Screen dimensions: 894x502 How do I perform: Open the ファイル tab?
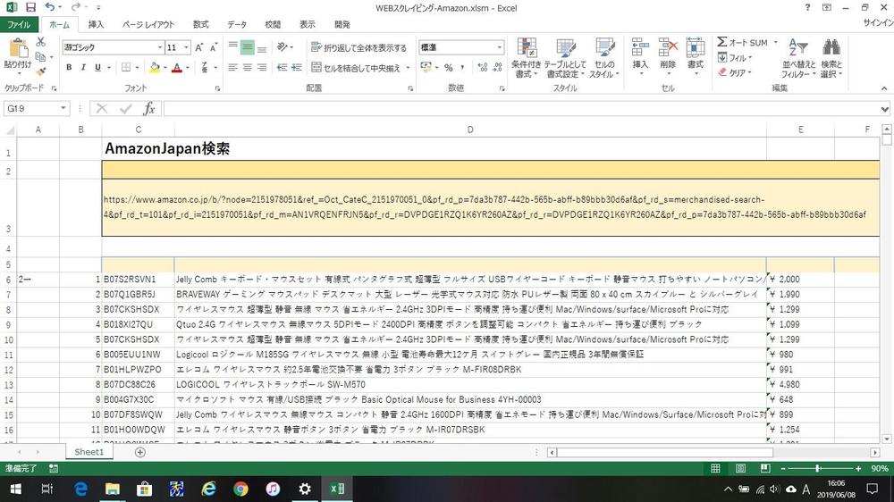pyautogui.click(x=19, y=24)
